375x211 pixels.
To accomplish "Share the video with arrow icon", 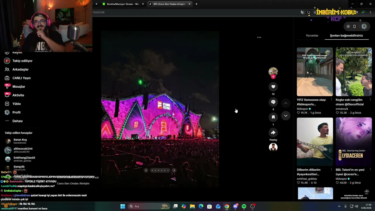I will (273, 132).
